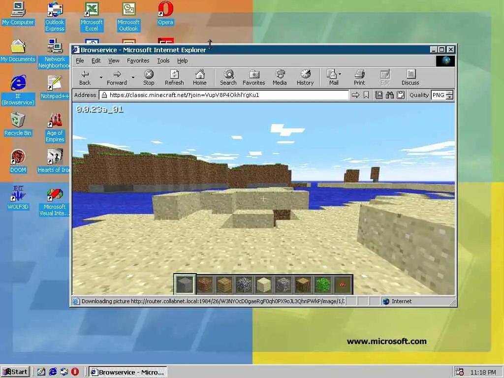Expand the Back button history arrow

click(x=101, y=77)
